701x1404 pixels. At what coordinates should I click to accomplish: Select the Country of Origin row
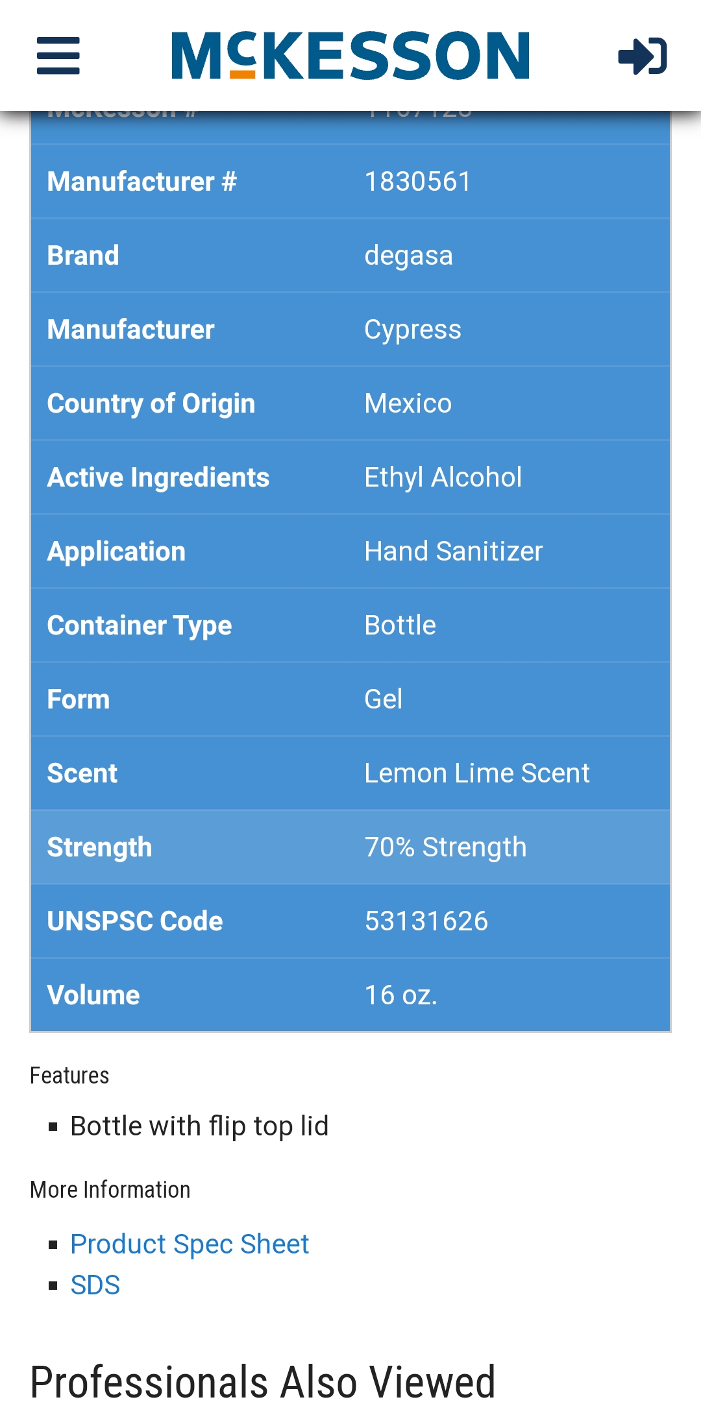350,404
